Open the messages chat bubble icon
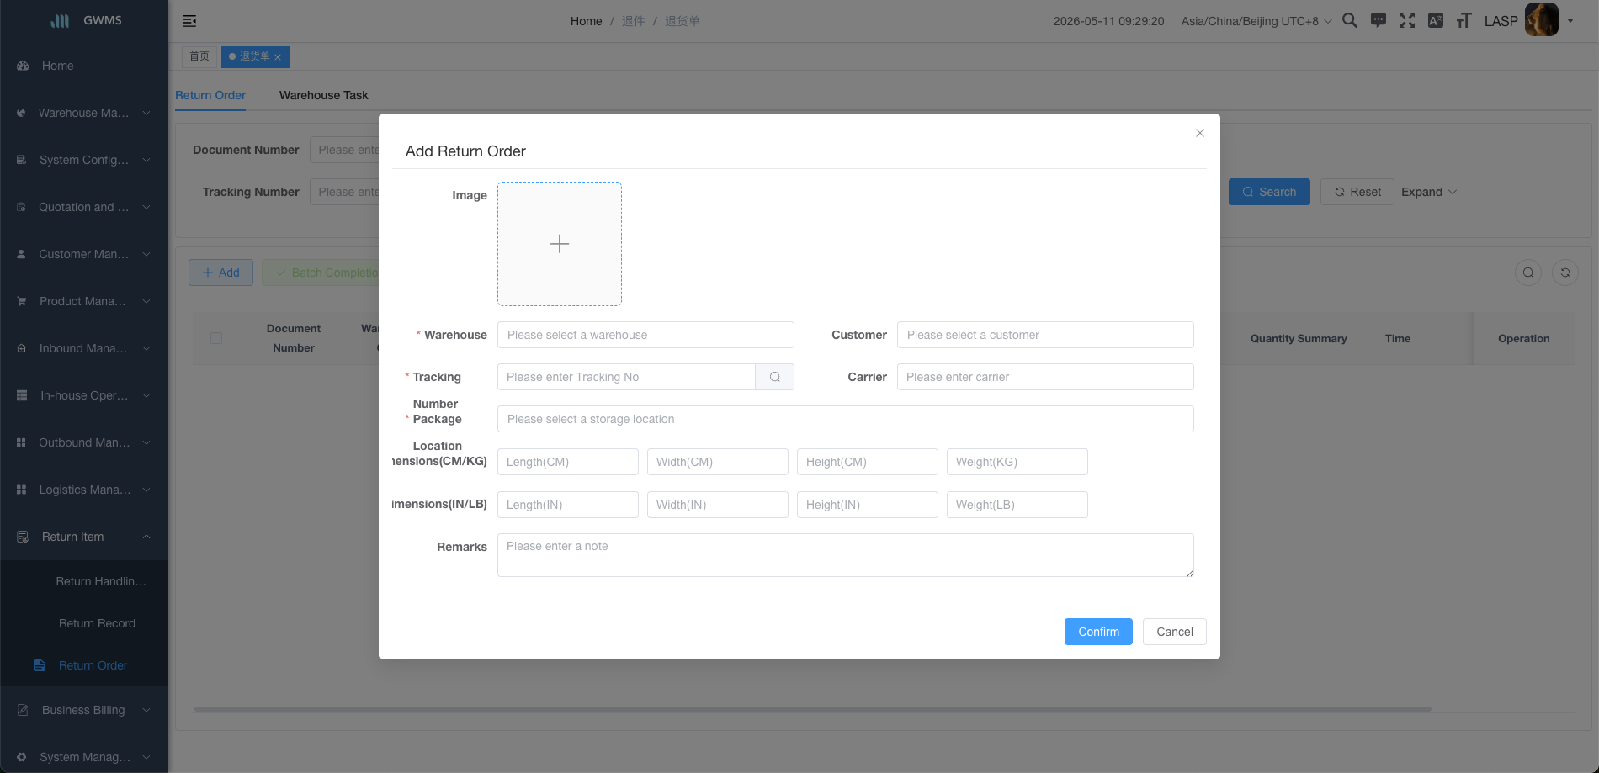Image resolution: width=1599 pixels, height=773 pixels. coord(1379,21)
